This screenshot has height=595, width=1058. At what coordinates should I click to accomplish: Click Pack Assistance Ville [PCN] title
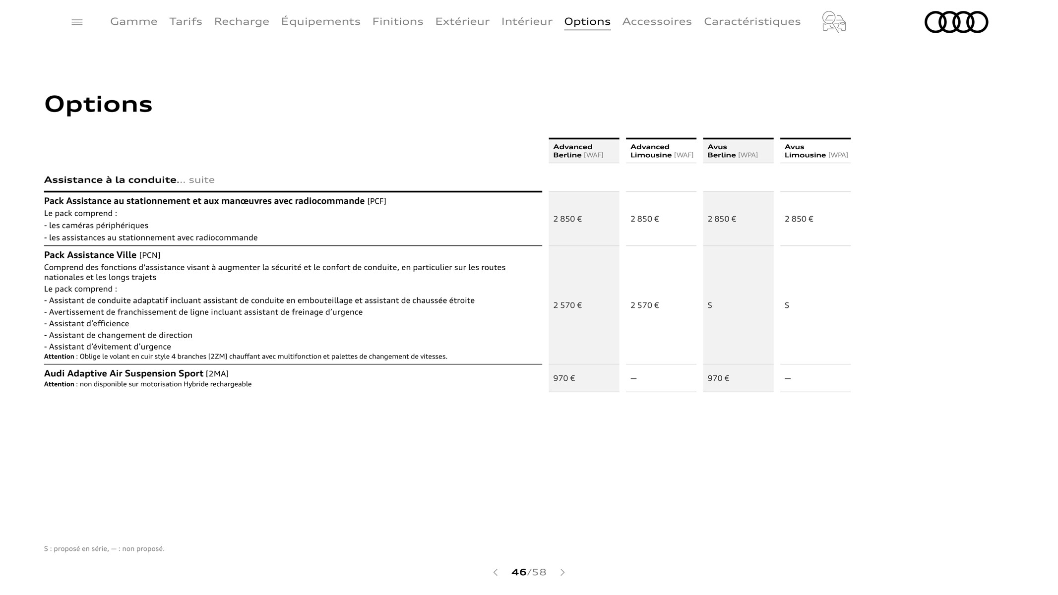(x=102, y=255)
